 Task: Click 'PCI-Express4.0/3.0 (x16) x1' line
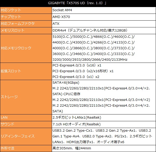tap(77, 65)
